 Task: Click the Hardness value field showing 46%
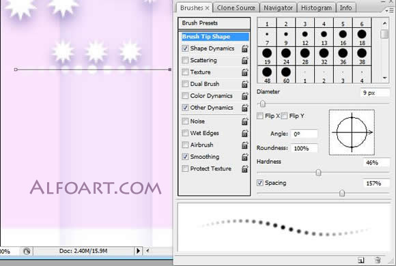pyautogui.click(x=376, y=162)
